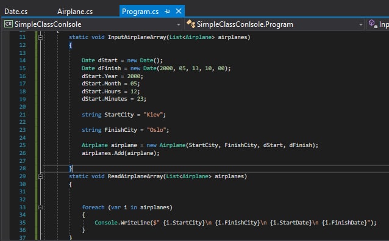Click the dFinish variable declaration
Viewport: 389px width, 241px height.
(109, 68)
